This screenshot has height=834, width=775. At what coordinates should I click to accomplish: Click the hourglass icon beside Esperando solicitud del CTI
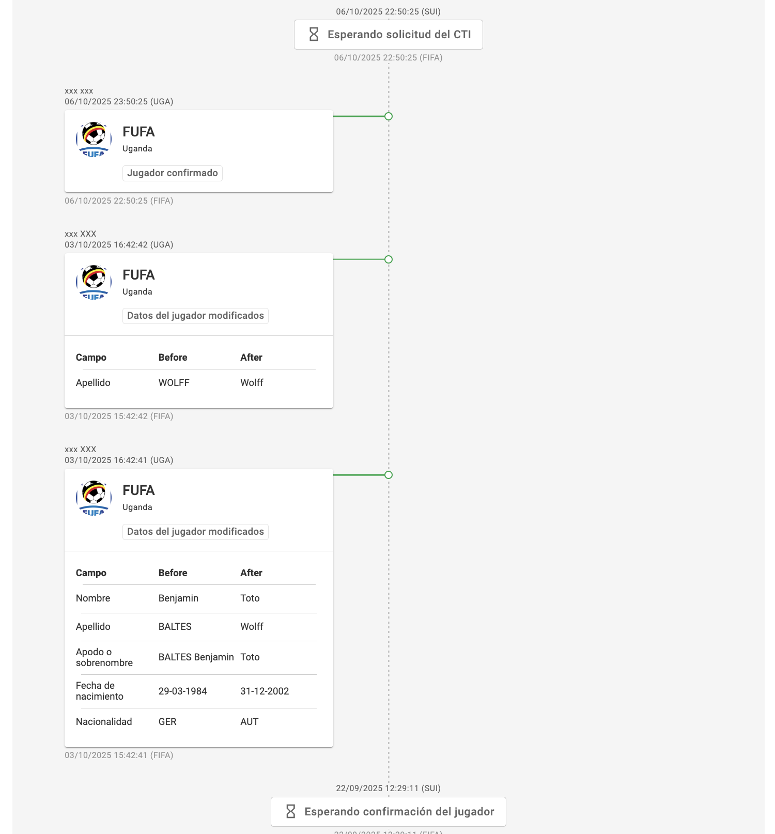[x=314, y=35]
